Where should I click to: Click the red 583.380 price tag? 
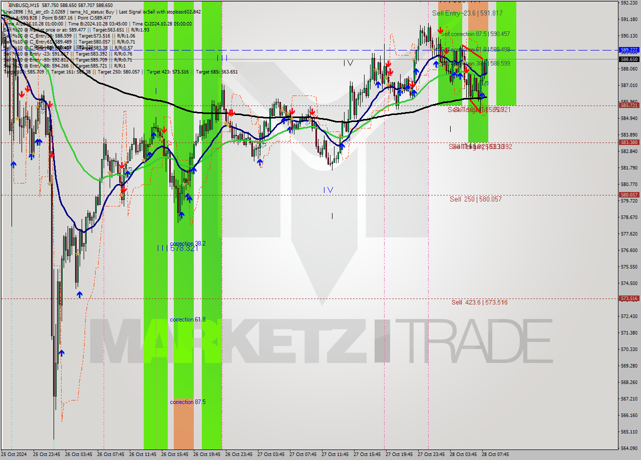click(x=629, y=142)
